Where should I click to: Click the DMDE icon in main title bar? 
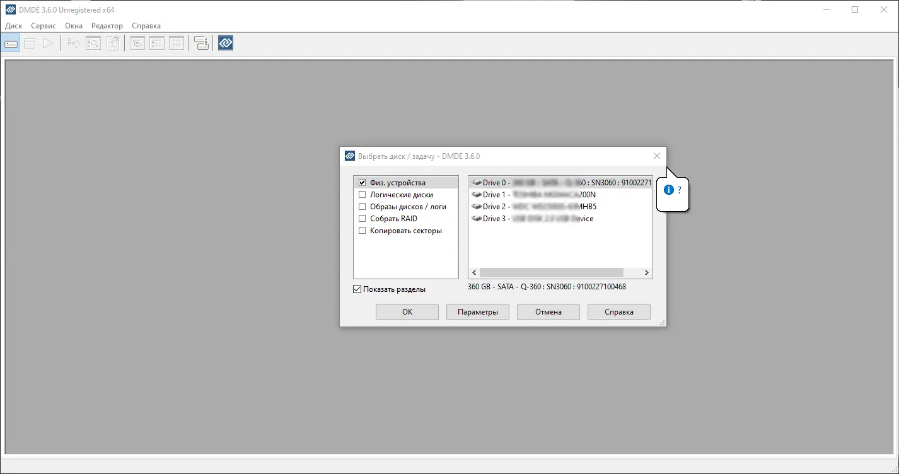point(11,9)
